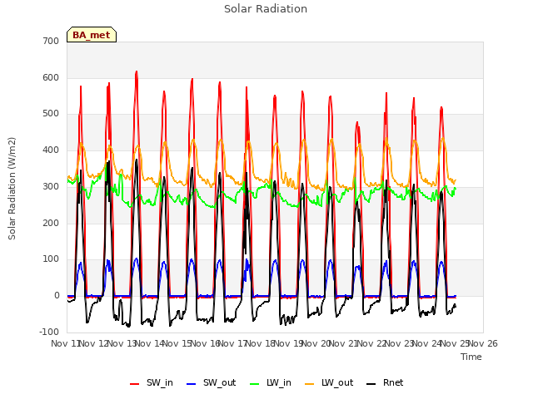This screenshot has width=533, height=399.
Task: Click the 200 y-axis tick label
Action: (51, 223)
